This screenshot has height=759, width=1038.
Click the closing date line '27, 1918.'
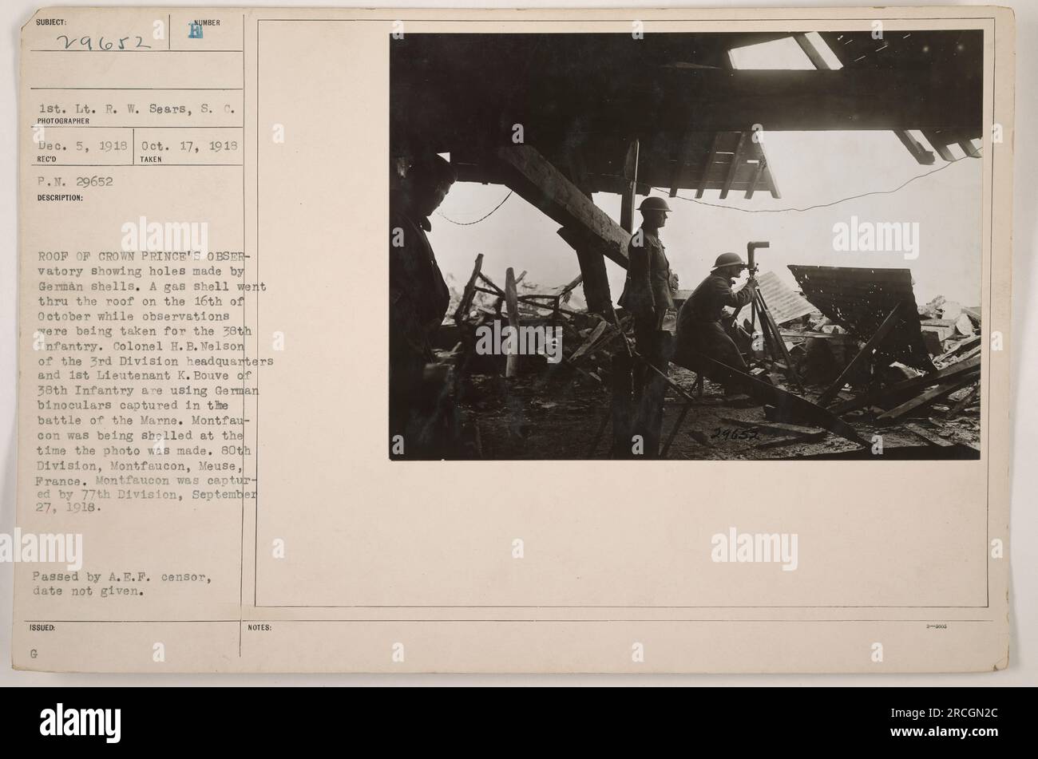pos(68,507)
